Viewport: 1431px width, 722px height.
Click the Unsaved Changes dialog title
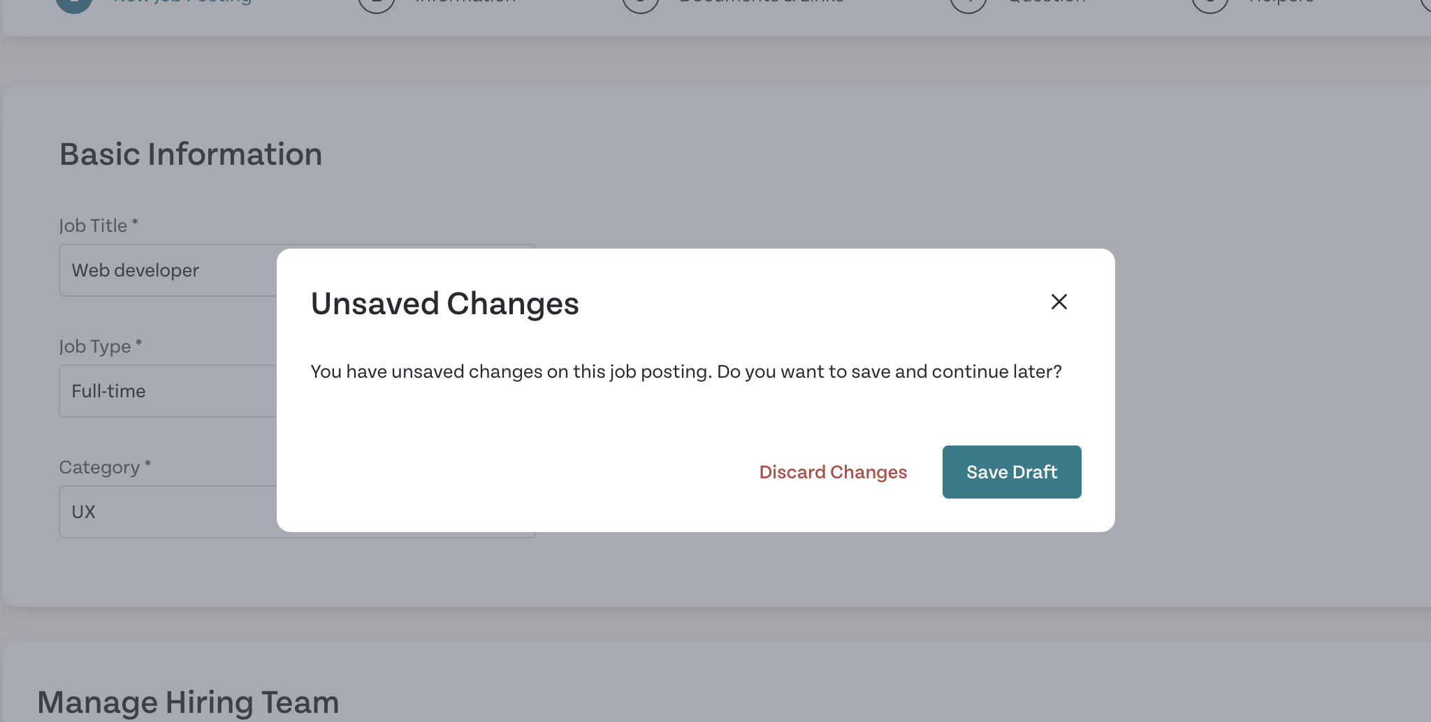445,304
